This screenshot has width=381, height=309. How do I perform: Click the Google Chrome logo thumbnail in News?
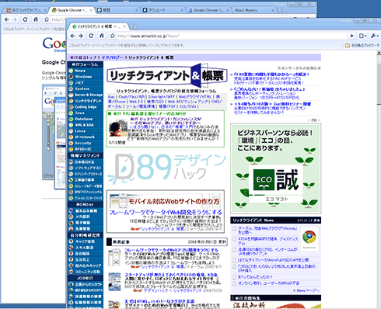[309, 239]
